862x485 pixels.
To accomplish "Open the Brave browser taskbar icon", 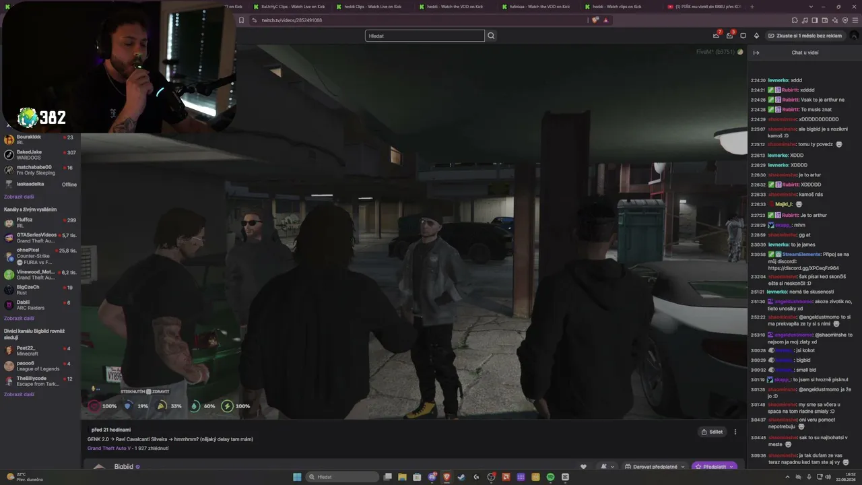I will coord(446,477).
